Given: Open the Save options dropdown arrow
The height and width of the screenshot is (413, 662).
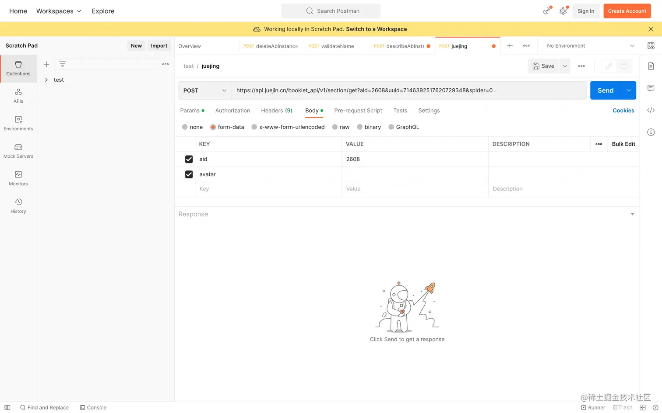Looking at the screenshot, I should (565, 66).
